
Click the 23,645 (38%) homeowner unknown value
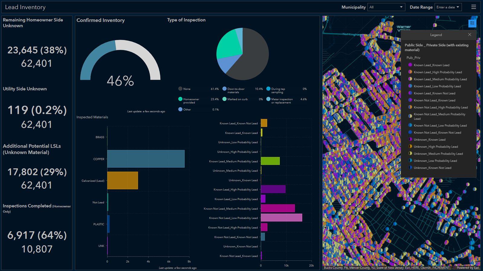[x=37, y=50]
